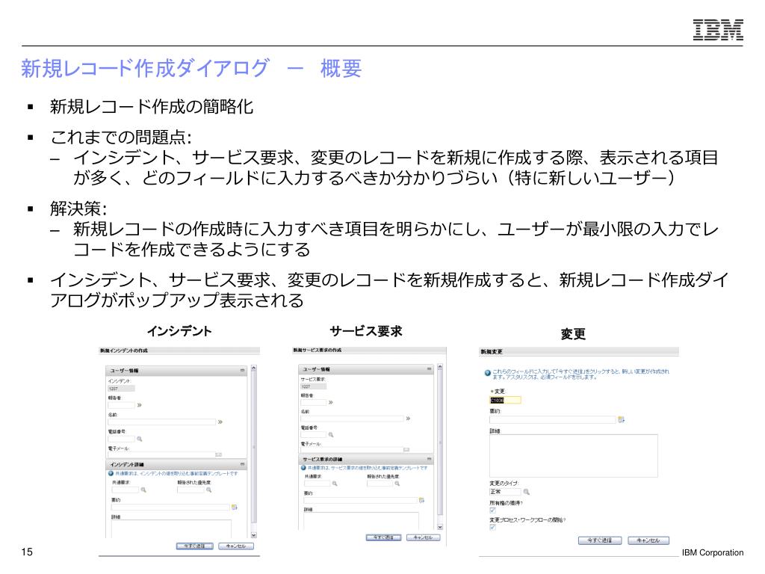The width and height of the screenshot is (765, 574).
Task: Click the slide page number 15
Action: [27, 552]
